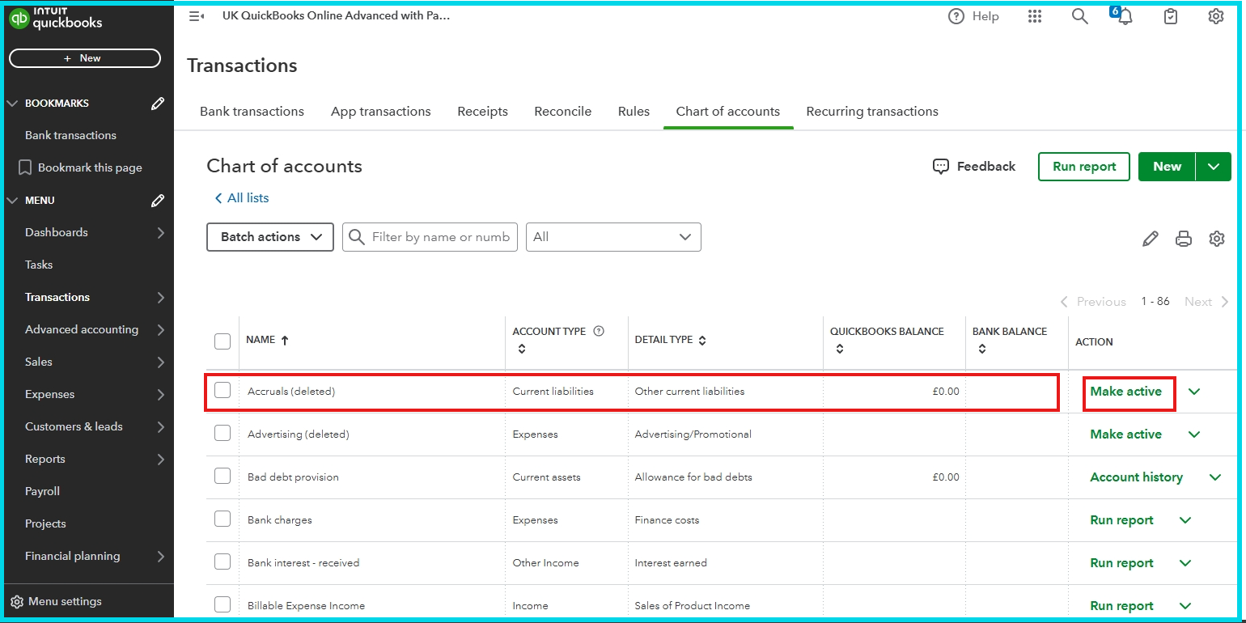Open the Batch actions dropdown

[x=270, y=237]
